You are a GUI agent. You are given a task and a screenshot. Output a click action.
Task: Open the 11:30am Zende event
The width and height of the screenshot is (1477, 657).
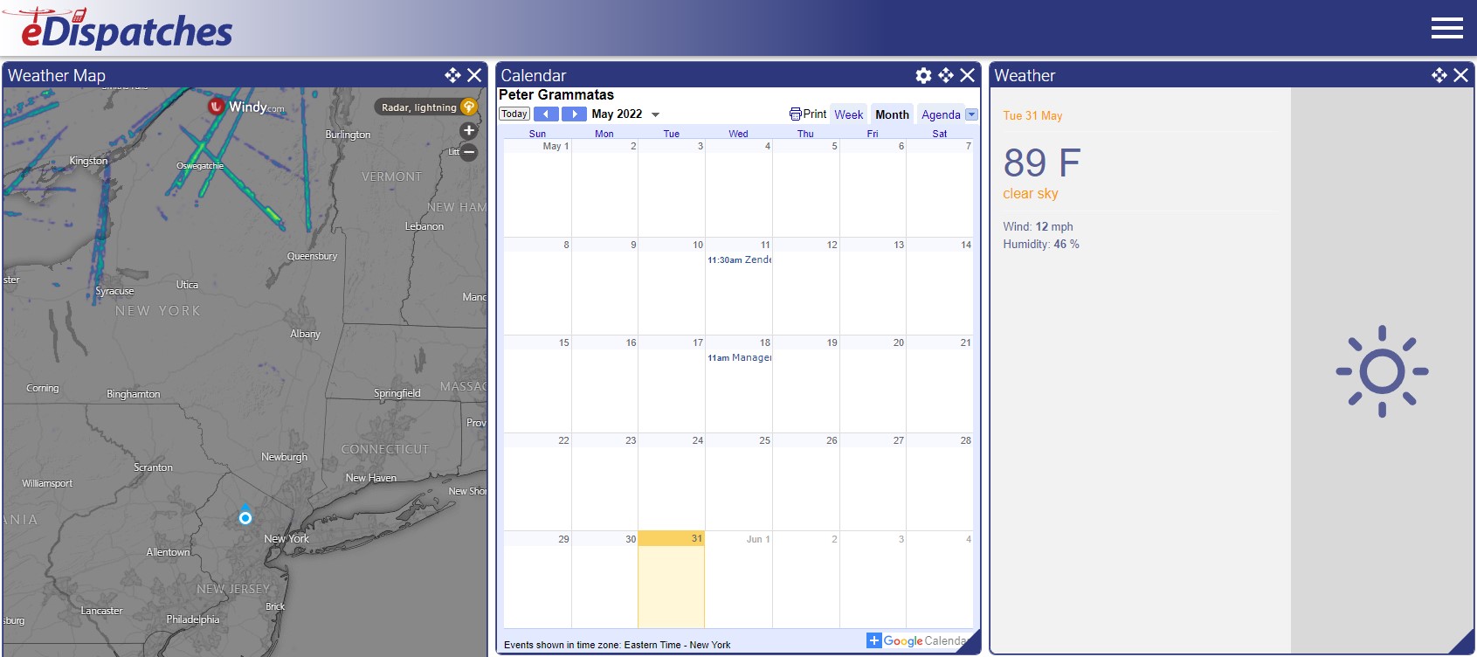coord(739,259)
